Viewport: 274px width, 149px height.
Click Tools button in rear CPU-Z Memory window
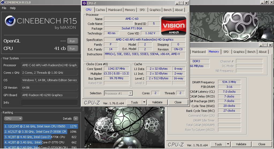(x=218, y=144)
